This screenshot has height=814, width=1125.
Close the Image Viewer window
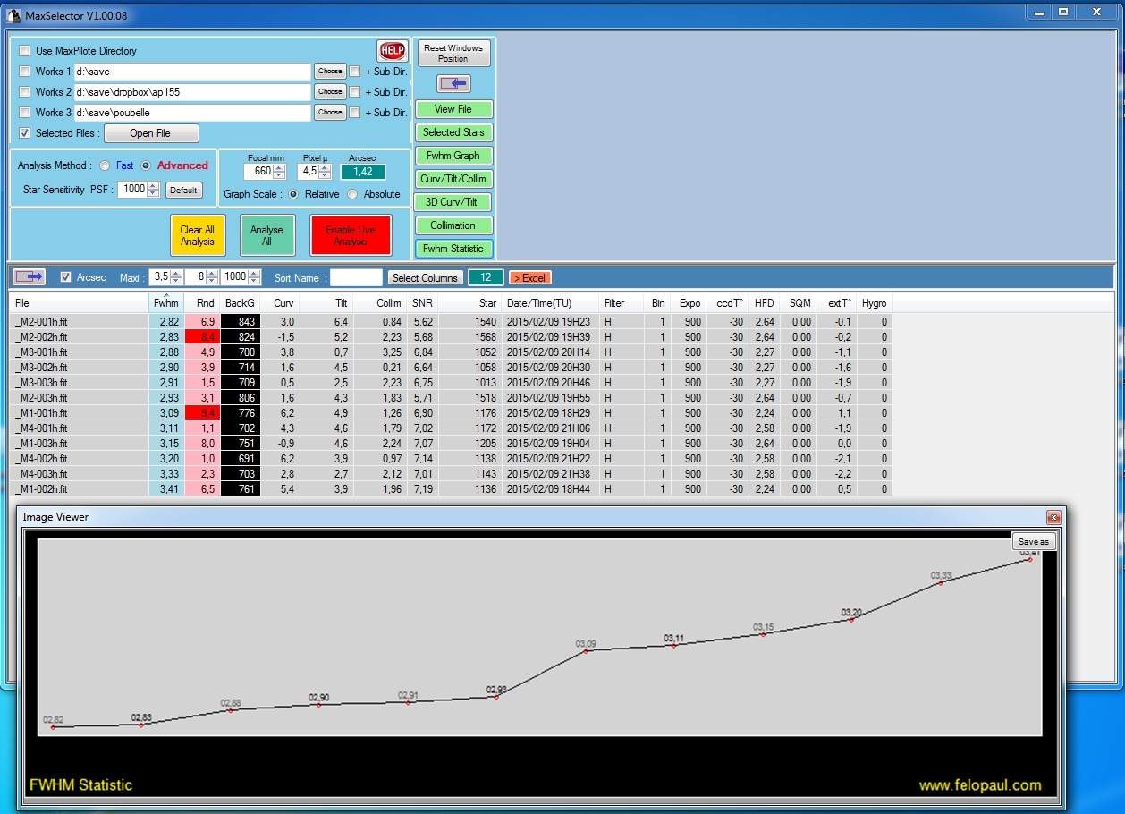tap(1053, 517)
